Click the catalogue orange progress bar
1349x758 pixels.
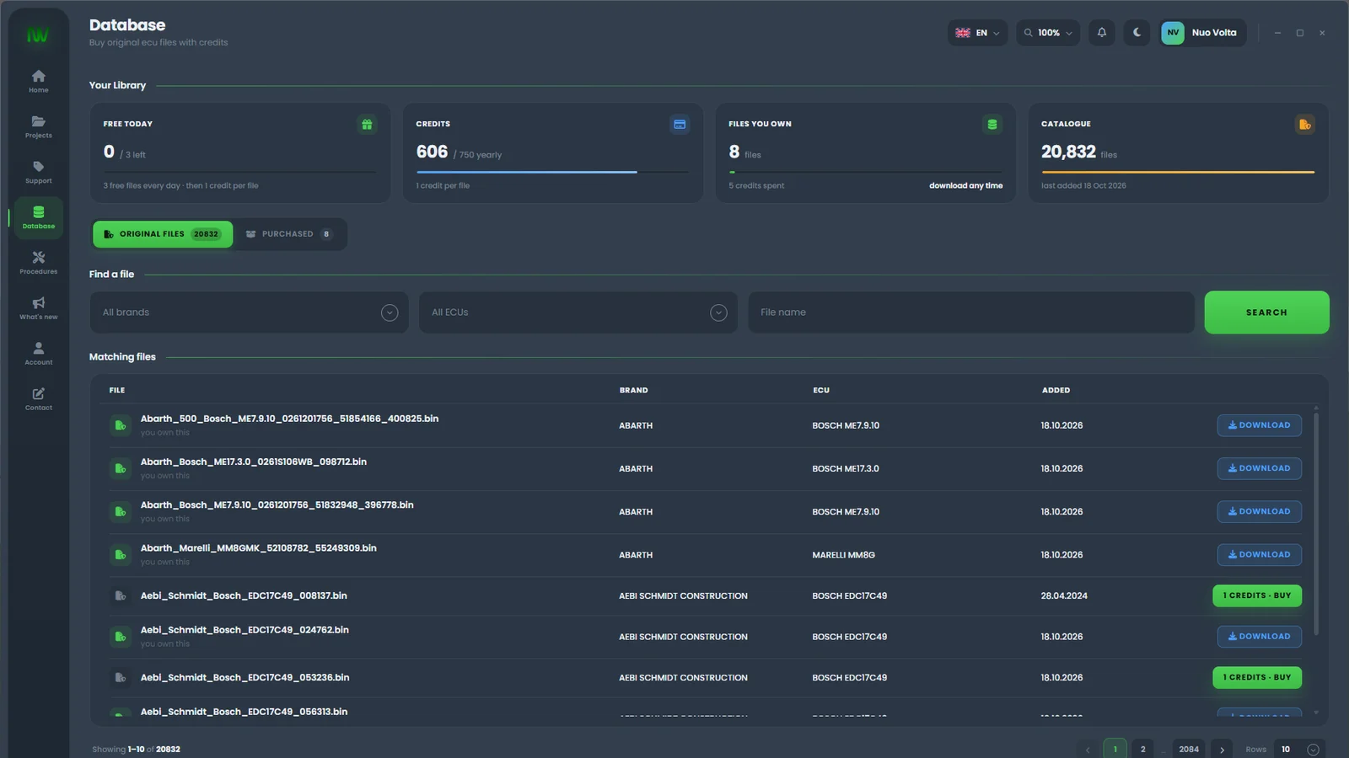coord(1178,172)
